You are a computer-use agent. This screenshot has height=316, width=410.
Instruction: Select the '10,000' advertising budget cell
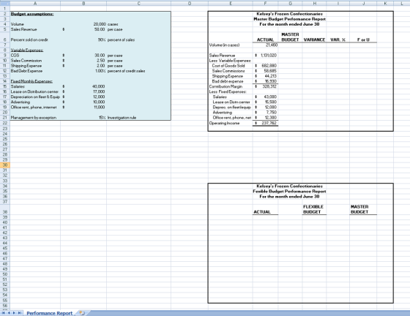99,102
